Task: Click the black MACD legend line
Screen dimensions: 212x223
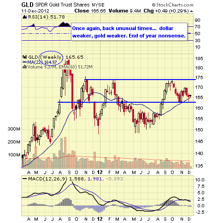Action: click(24, 179)
